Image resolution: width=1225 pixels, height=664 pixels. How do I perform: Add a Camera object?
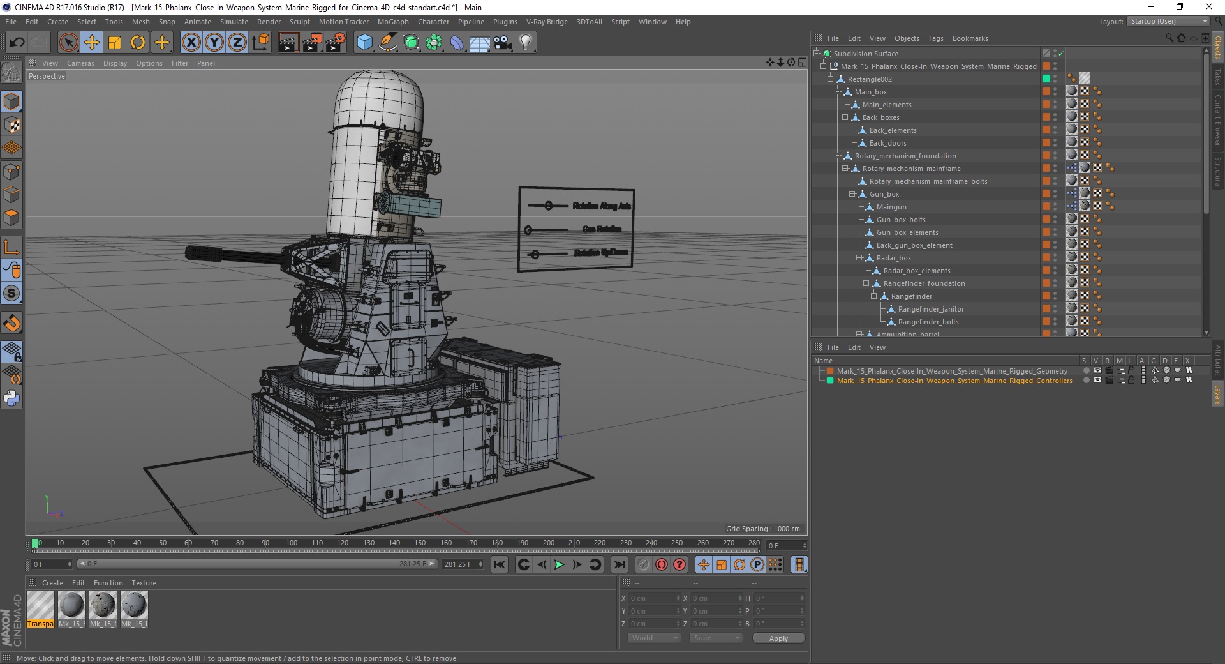pos(503,43)
